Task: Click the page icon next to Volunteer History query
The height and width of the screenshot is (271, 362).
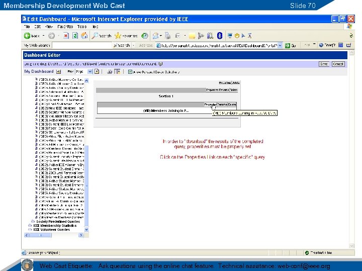Action: click(36, 116)
